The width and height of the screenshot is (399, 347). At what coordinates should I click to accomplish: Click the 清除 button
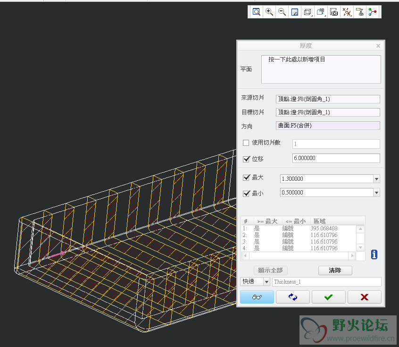coord(335,271)
